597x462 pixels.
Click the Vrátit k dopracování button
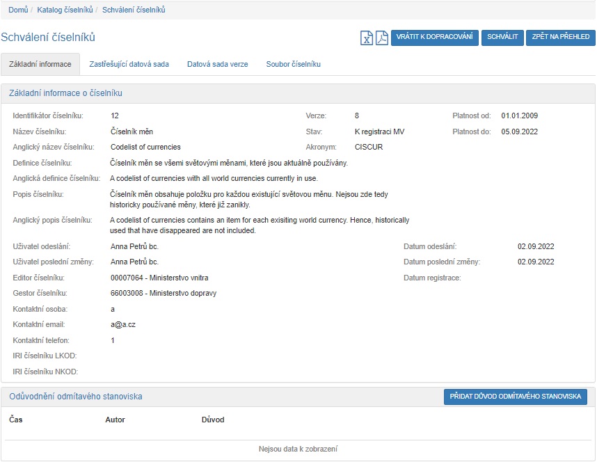pyautogui.click(x=435, y=38)
